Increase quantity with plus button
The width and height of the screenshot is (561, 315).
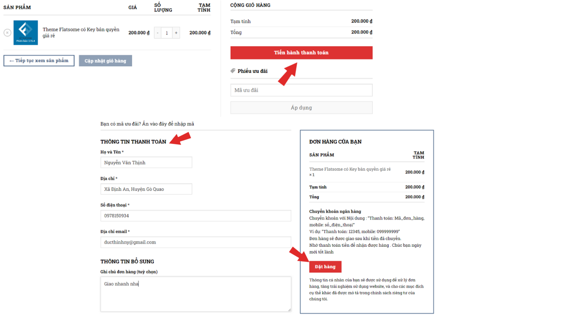176,33
